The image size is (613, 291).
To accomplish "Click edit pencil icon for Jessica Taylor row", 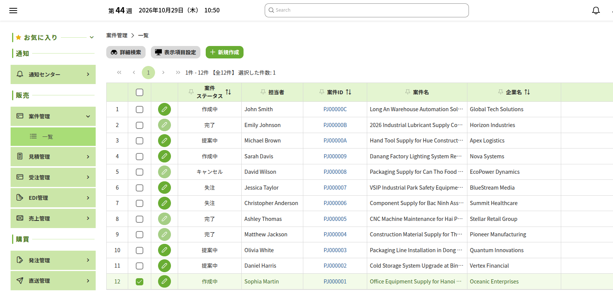I will (165, 187).
